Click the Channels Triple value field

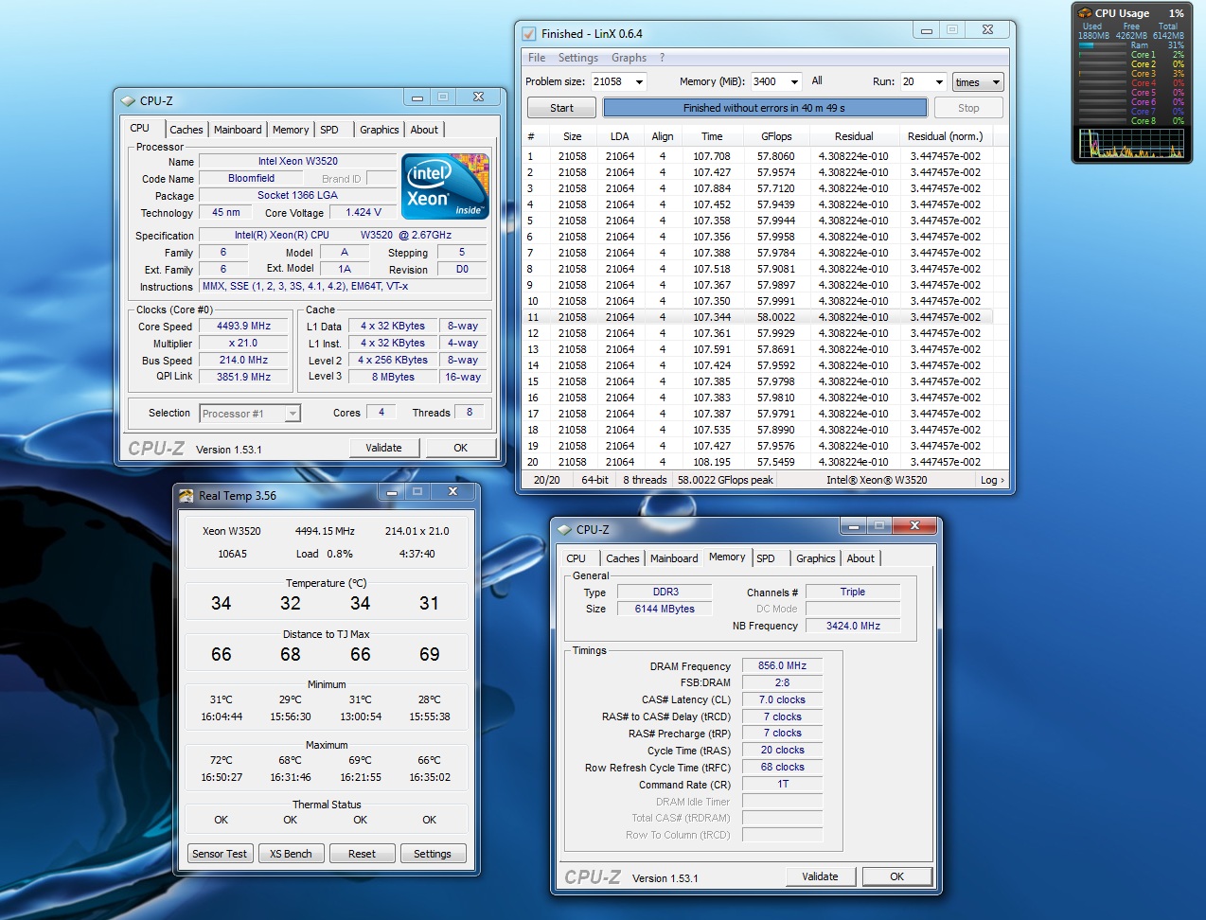tap(853, 592)
